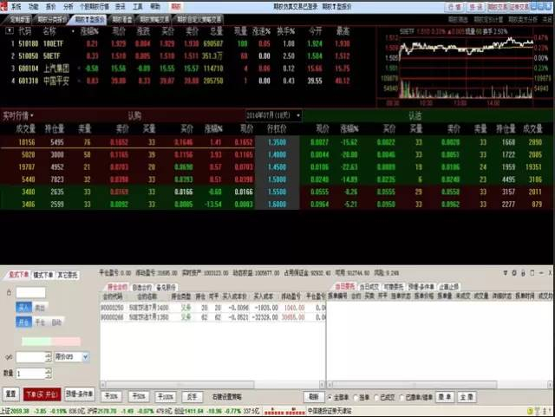Select the 买入 buy toggle

23,307
